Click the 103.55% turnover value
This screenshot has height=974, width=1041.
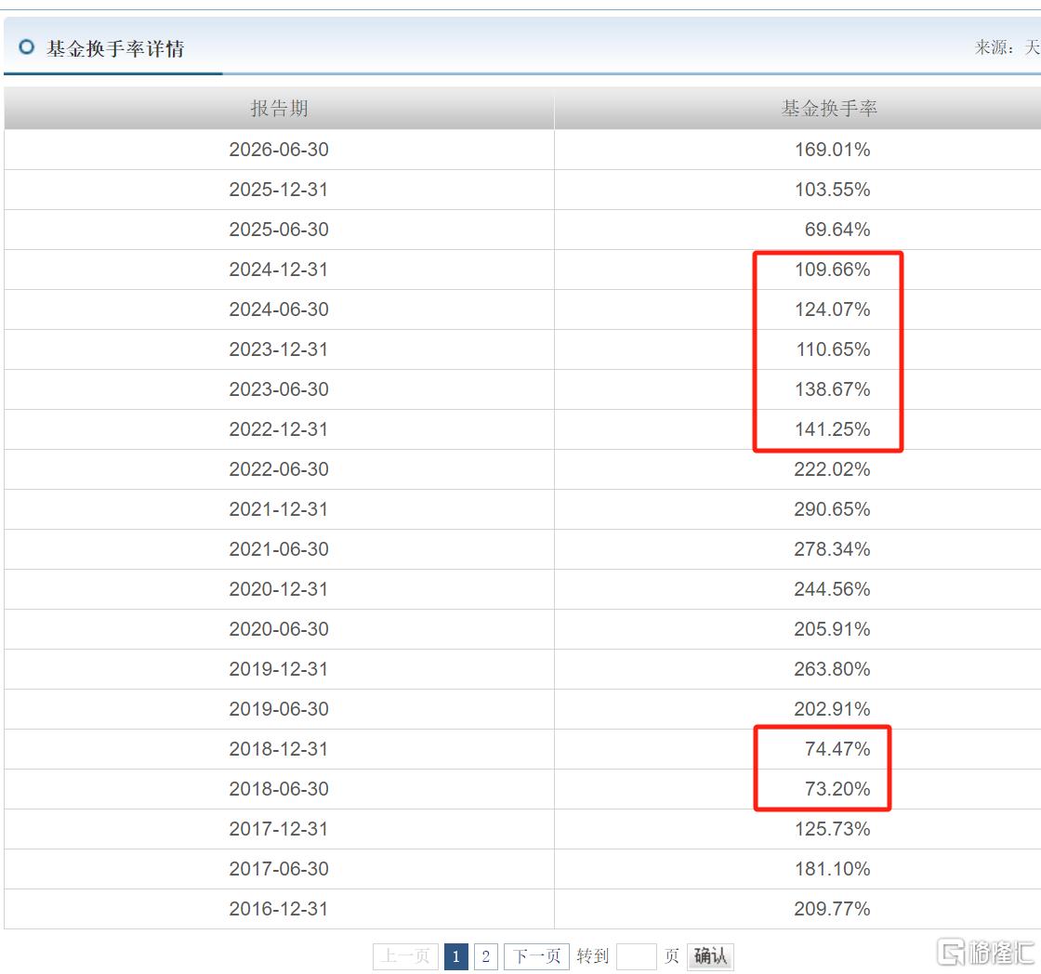(833, 190)
